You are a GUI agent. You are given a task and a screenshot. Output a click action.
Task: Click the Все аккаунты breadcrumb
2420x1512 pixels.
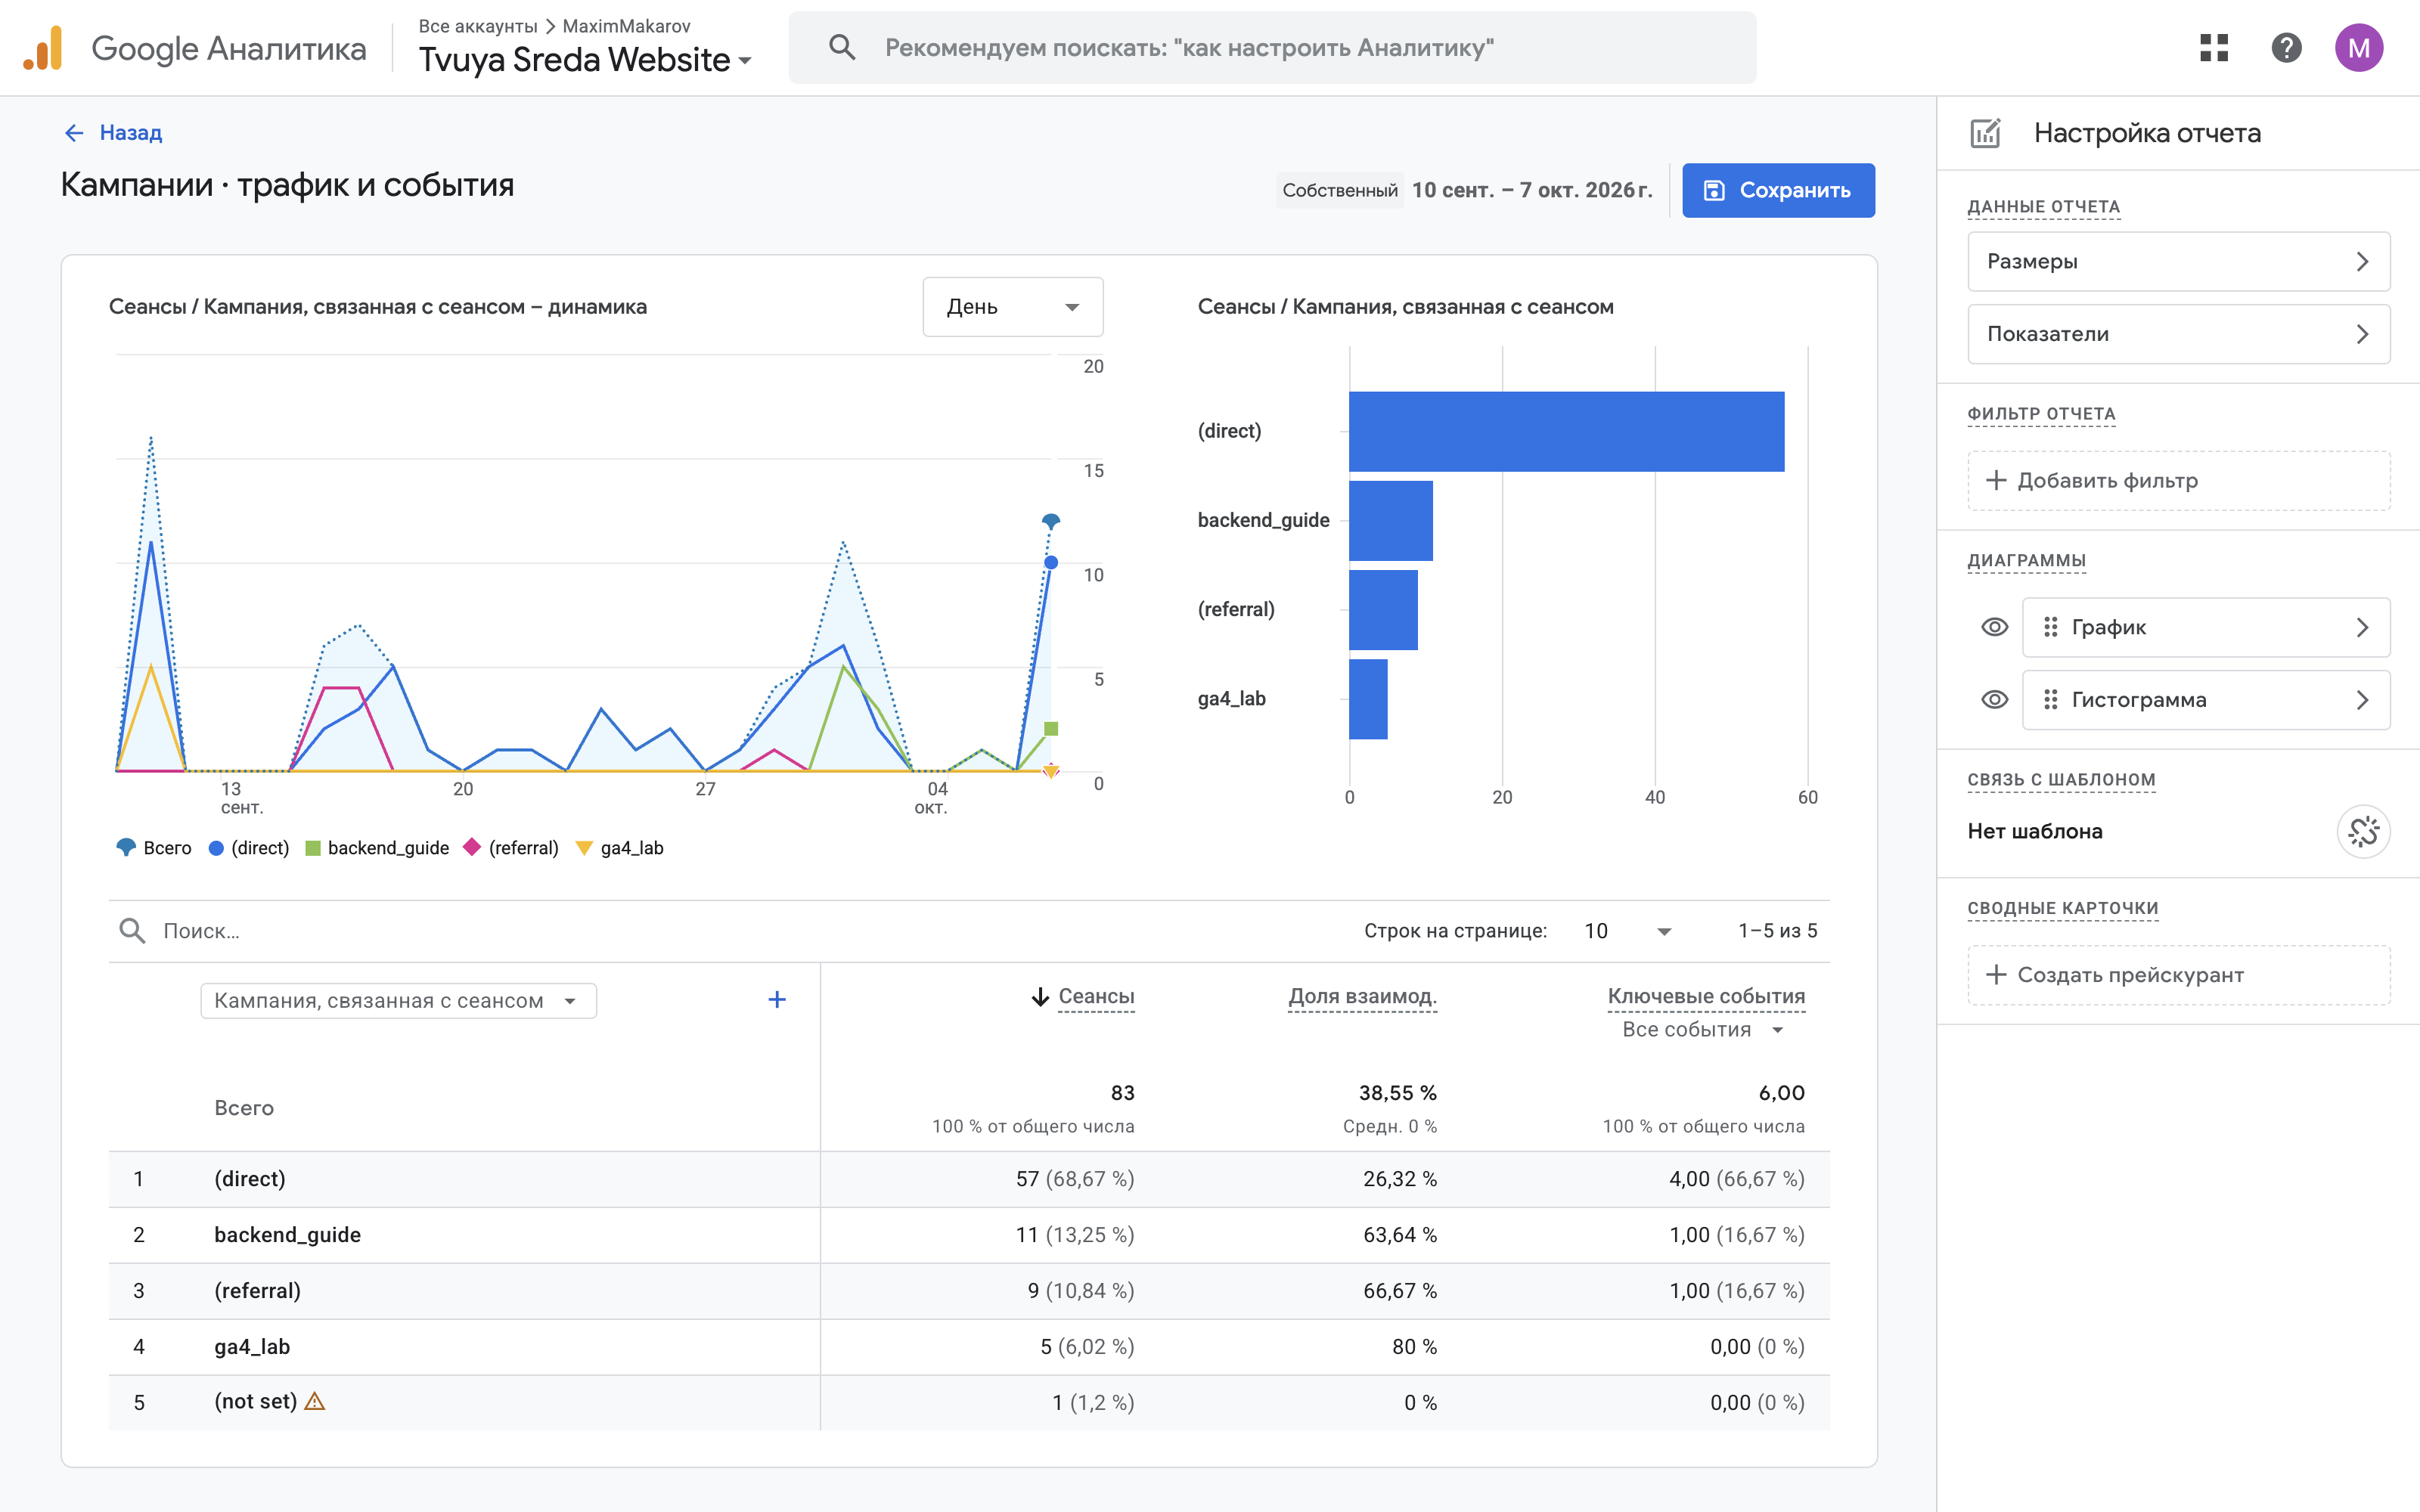pos(478,26)
